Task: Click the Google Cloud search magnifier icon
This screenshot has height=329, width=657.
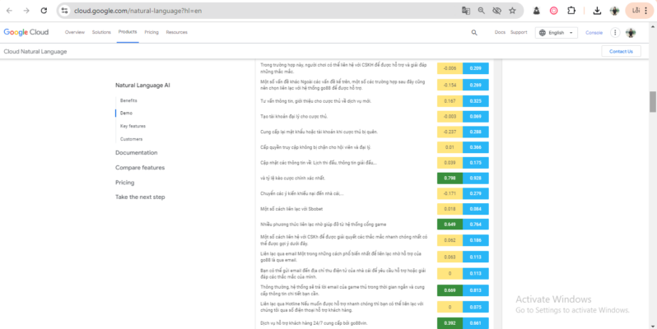Action: pos(473,33)
